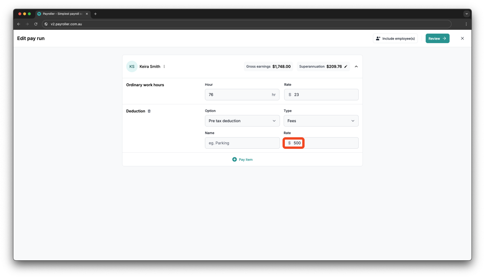485x278 pixels.
Task: Open the browser options menu
Action: click(466, 24)
